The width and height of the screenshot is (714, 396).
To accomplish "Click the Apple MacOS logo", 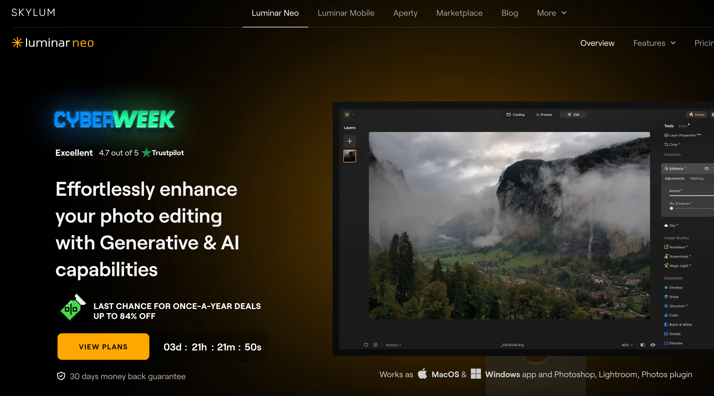I will tap(422, 374).
